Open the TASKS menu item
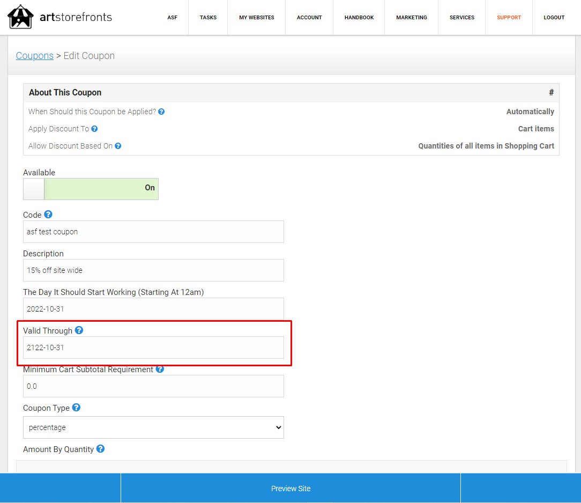This screenshot has height=503, width=581. (208, 17)
